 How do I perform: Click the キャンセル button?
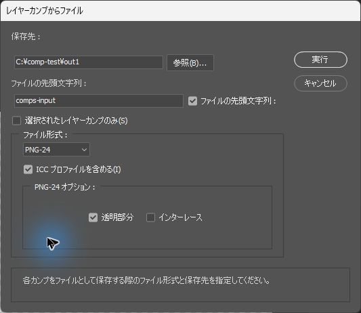tap(320, 83)
